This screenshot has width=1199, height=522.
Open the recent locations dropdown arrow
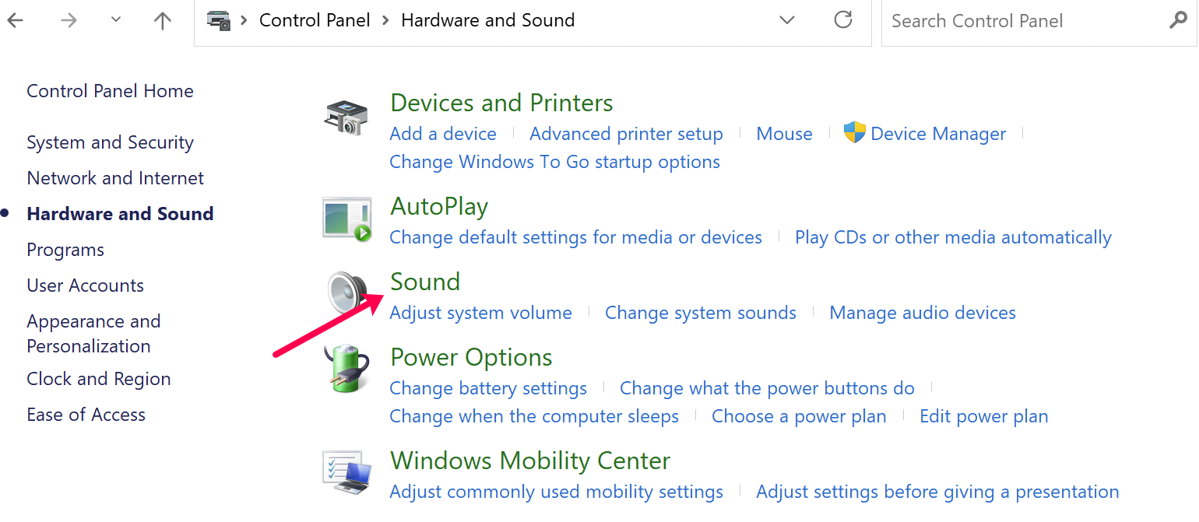(116, 20)
